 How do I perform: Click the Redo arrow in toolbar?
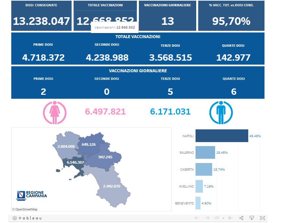point(207,218)
